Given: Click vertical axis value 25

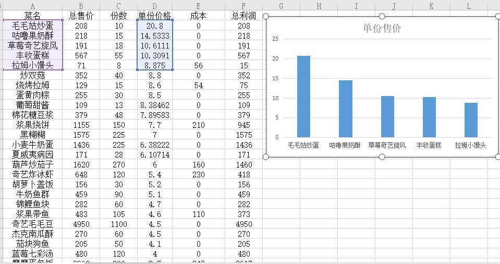Looking at the screenshot, I should point(275,39).
